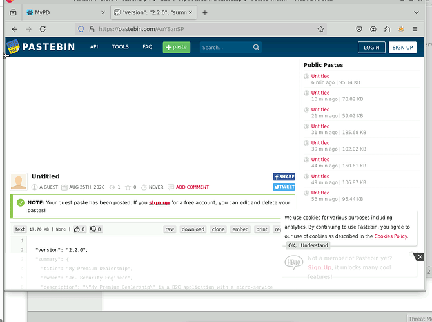Download the paste

click(x=193, y=229)
